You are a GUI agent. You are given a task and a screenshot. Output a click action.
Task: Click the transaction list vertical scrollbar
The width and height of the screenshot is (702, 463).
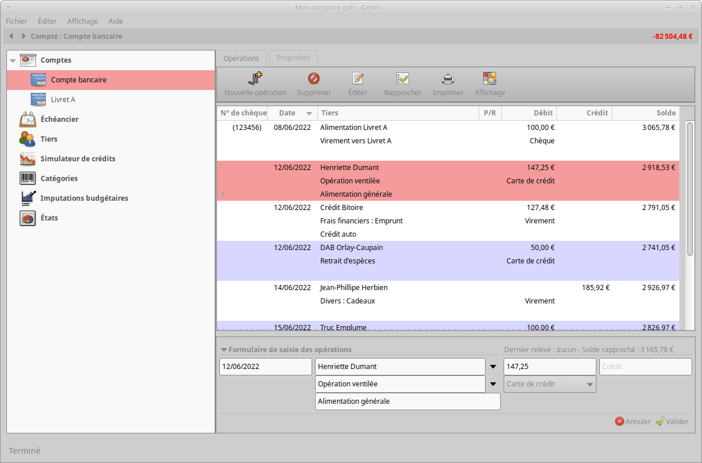pos(690,189)
